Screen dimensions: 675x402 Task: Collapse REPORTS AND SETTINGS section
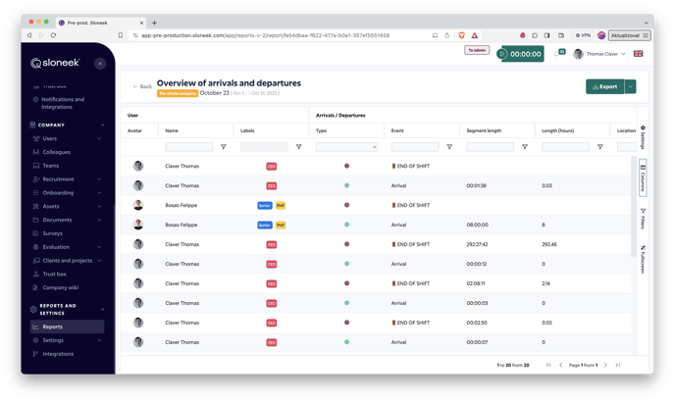(x=102, y=310)
